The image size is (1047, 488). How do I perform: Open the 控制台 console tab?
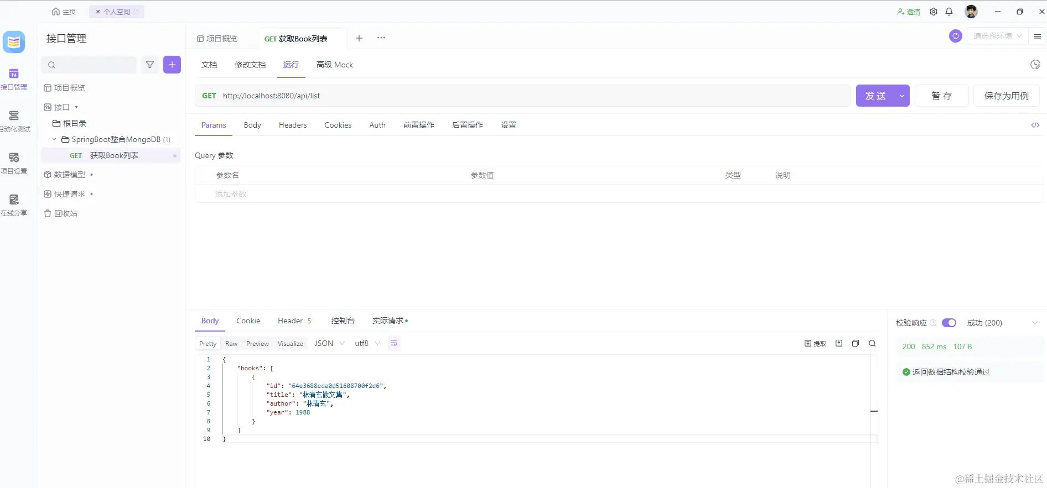pyautogui.click(x=343, y=321)
